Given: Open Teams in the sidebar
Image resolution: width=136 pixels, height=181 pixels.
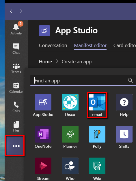Looking at the screenshot, I should pyautogui.click(x=16, y=68).
